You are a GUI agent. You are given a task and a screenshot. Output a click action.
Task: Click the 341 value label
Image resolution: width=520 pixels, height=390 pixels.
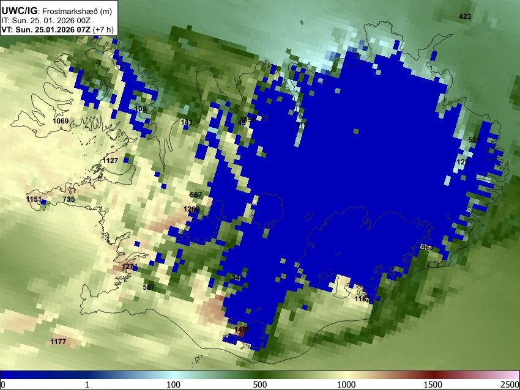tap(237, 278)
